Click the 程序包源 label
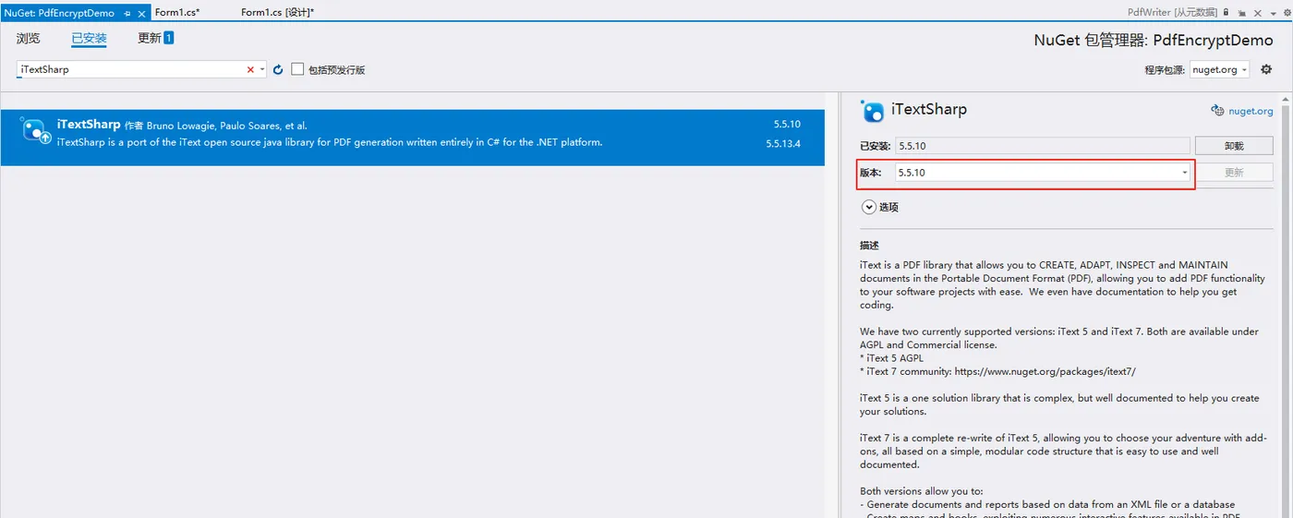Viewport: 1293px width, 518px height. (1165, 70)
